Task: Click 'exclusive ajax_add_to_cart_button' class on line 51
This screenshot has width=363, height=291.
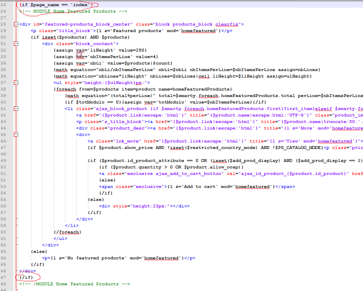Action: [174, 173]
